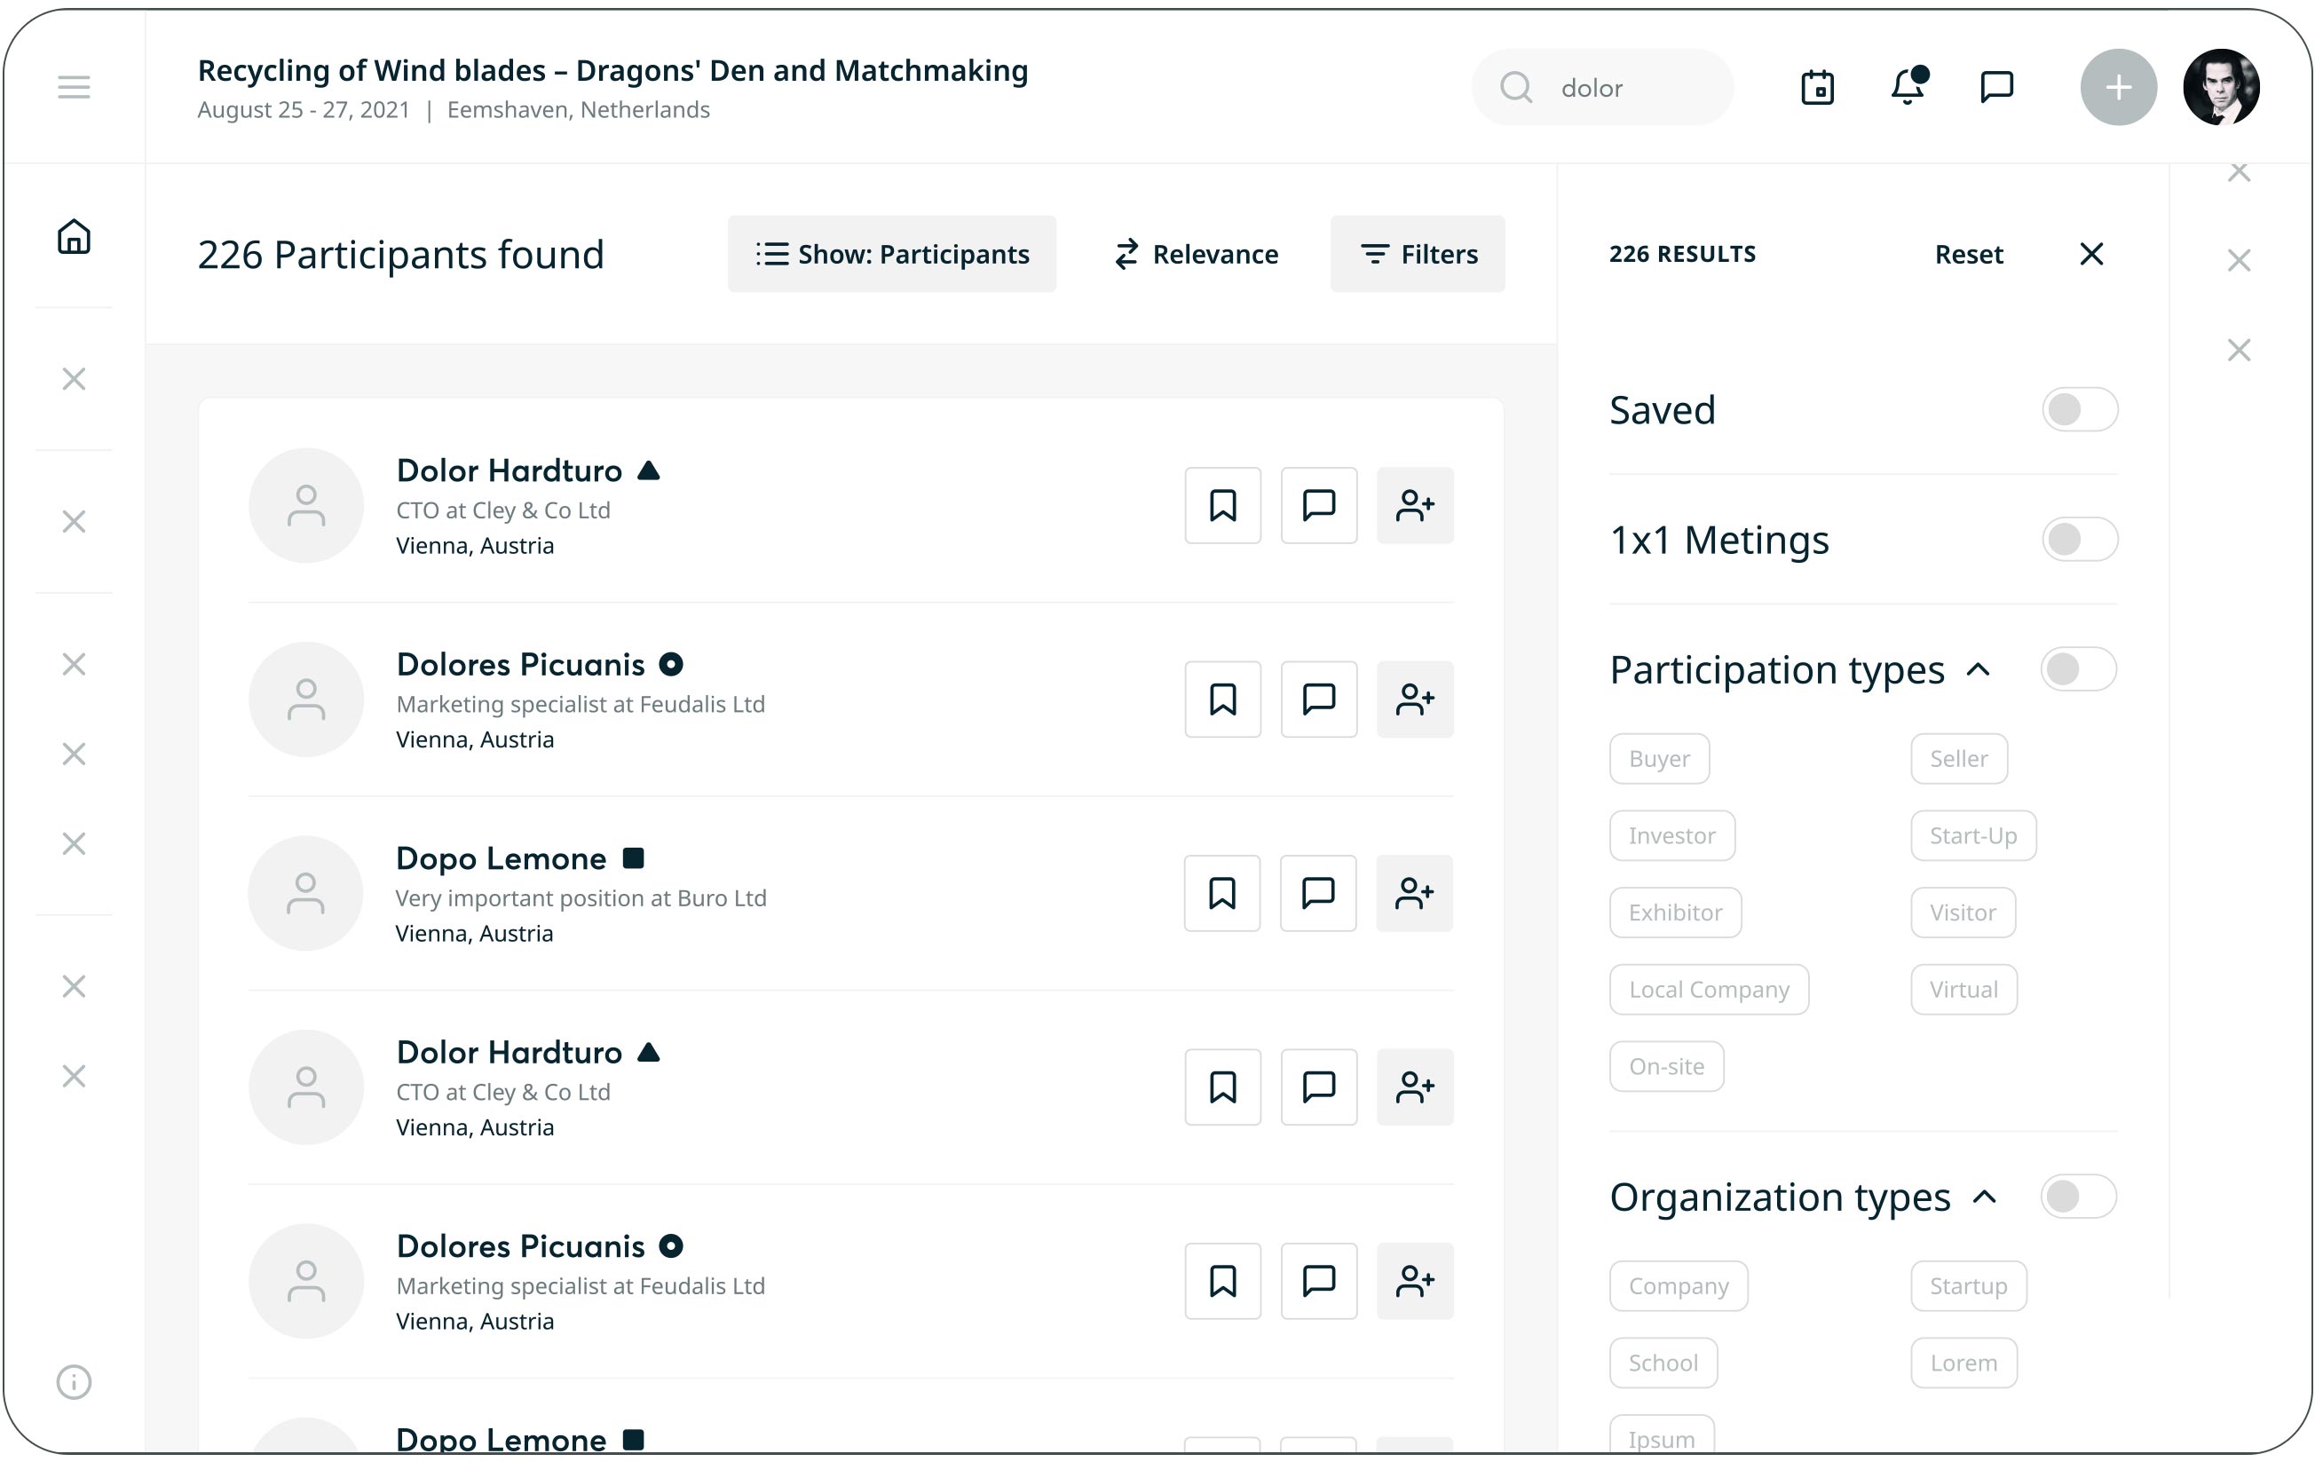Reset all applied filters

(x=1968, y=255)
